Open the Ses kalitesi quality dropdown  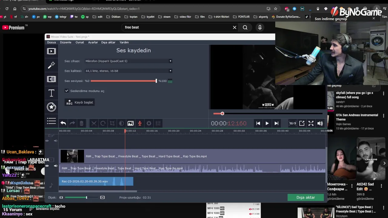point(129,71)
